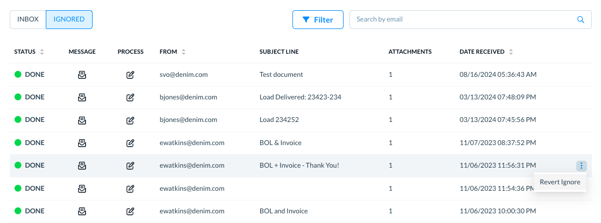
Task: Choose Revert Ignore from the menu
Action: click(560, 182)
